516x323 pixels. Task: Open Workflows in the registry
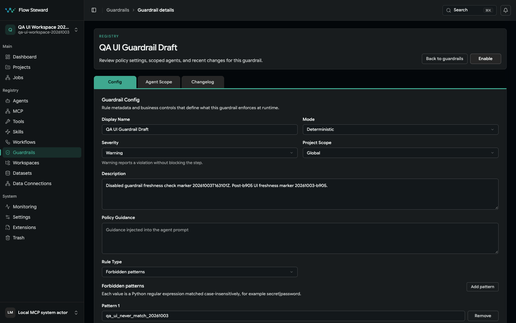42,142
